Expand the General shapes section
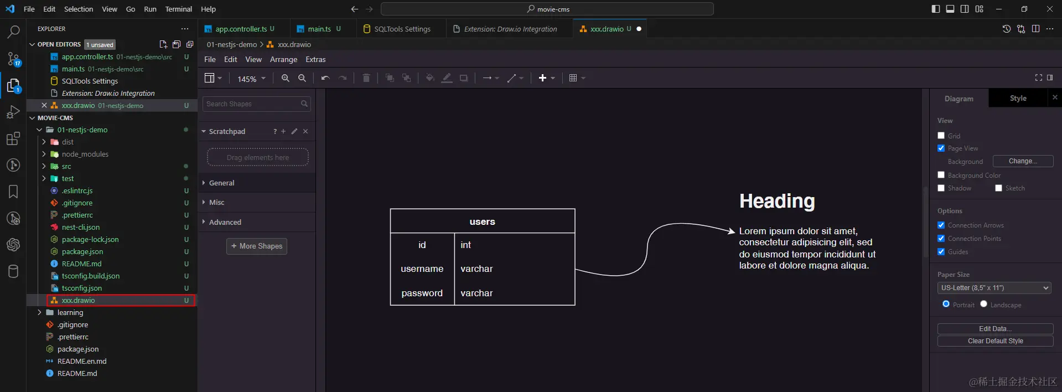Viewport: 1062px width, 392px height. click(x=257, y=183)
